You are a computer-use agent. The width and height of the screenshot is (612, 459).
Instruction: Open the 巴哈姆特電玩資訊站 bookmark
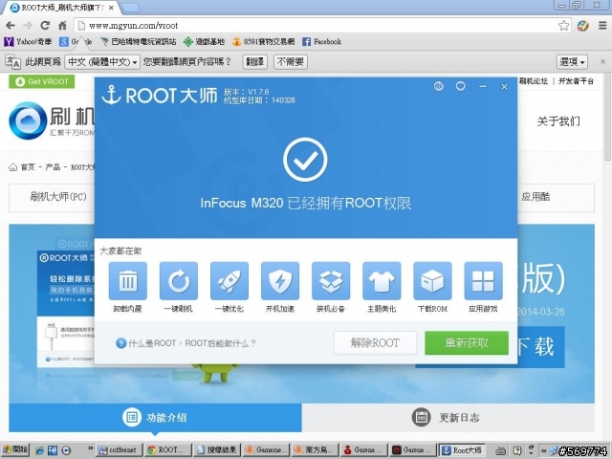(138, 41)
